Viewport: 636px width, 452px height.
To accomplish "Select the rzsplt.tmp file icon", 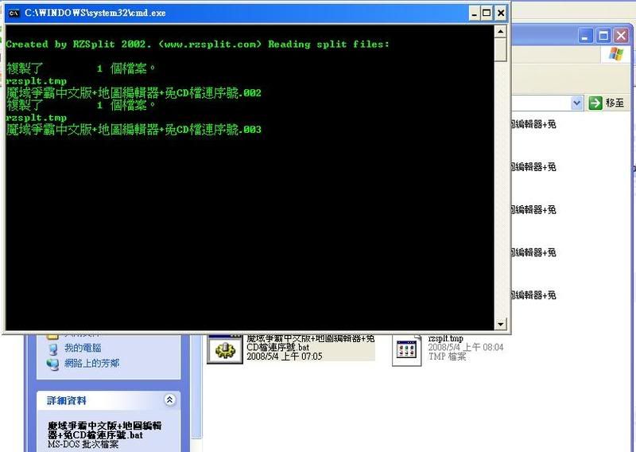I will pos(406,350).
